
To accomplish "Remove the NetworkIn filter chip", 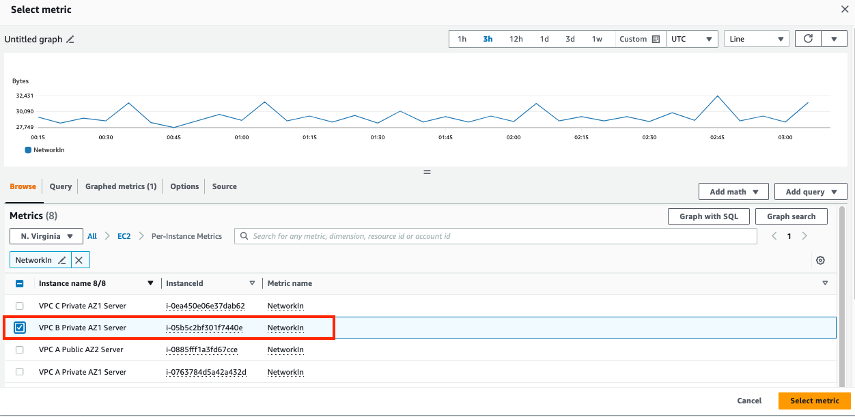I will pyautogui.click(x=79, y=260).
